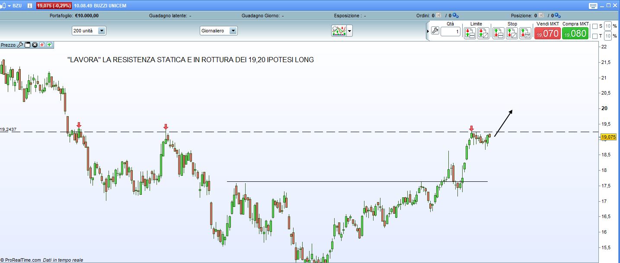This screenshot has height=263, width=620.
Task: Click the S percentage field showing 10
Action: click(608, 26)
